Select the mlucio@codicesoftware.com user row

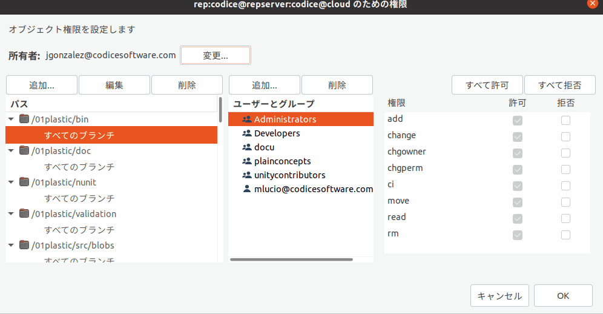pyautogui.click(x=301, y=189)
